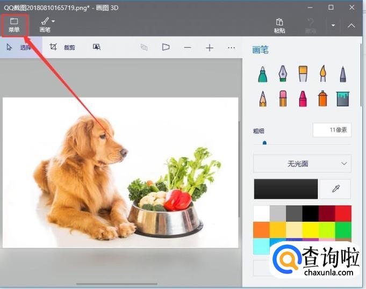Screen dimensions: 366x289
Task: Activate the 选择 (Select) tool
Action: point(19,47)
